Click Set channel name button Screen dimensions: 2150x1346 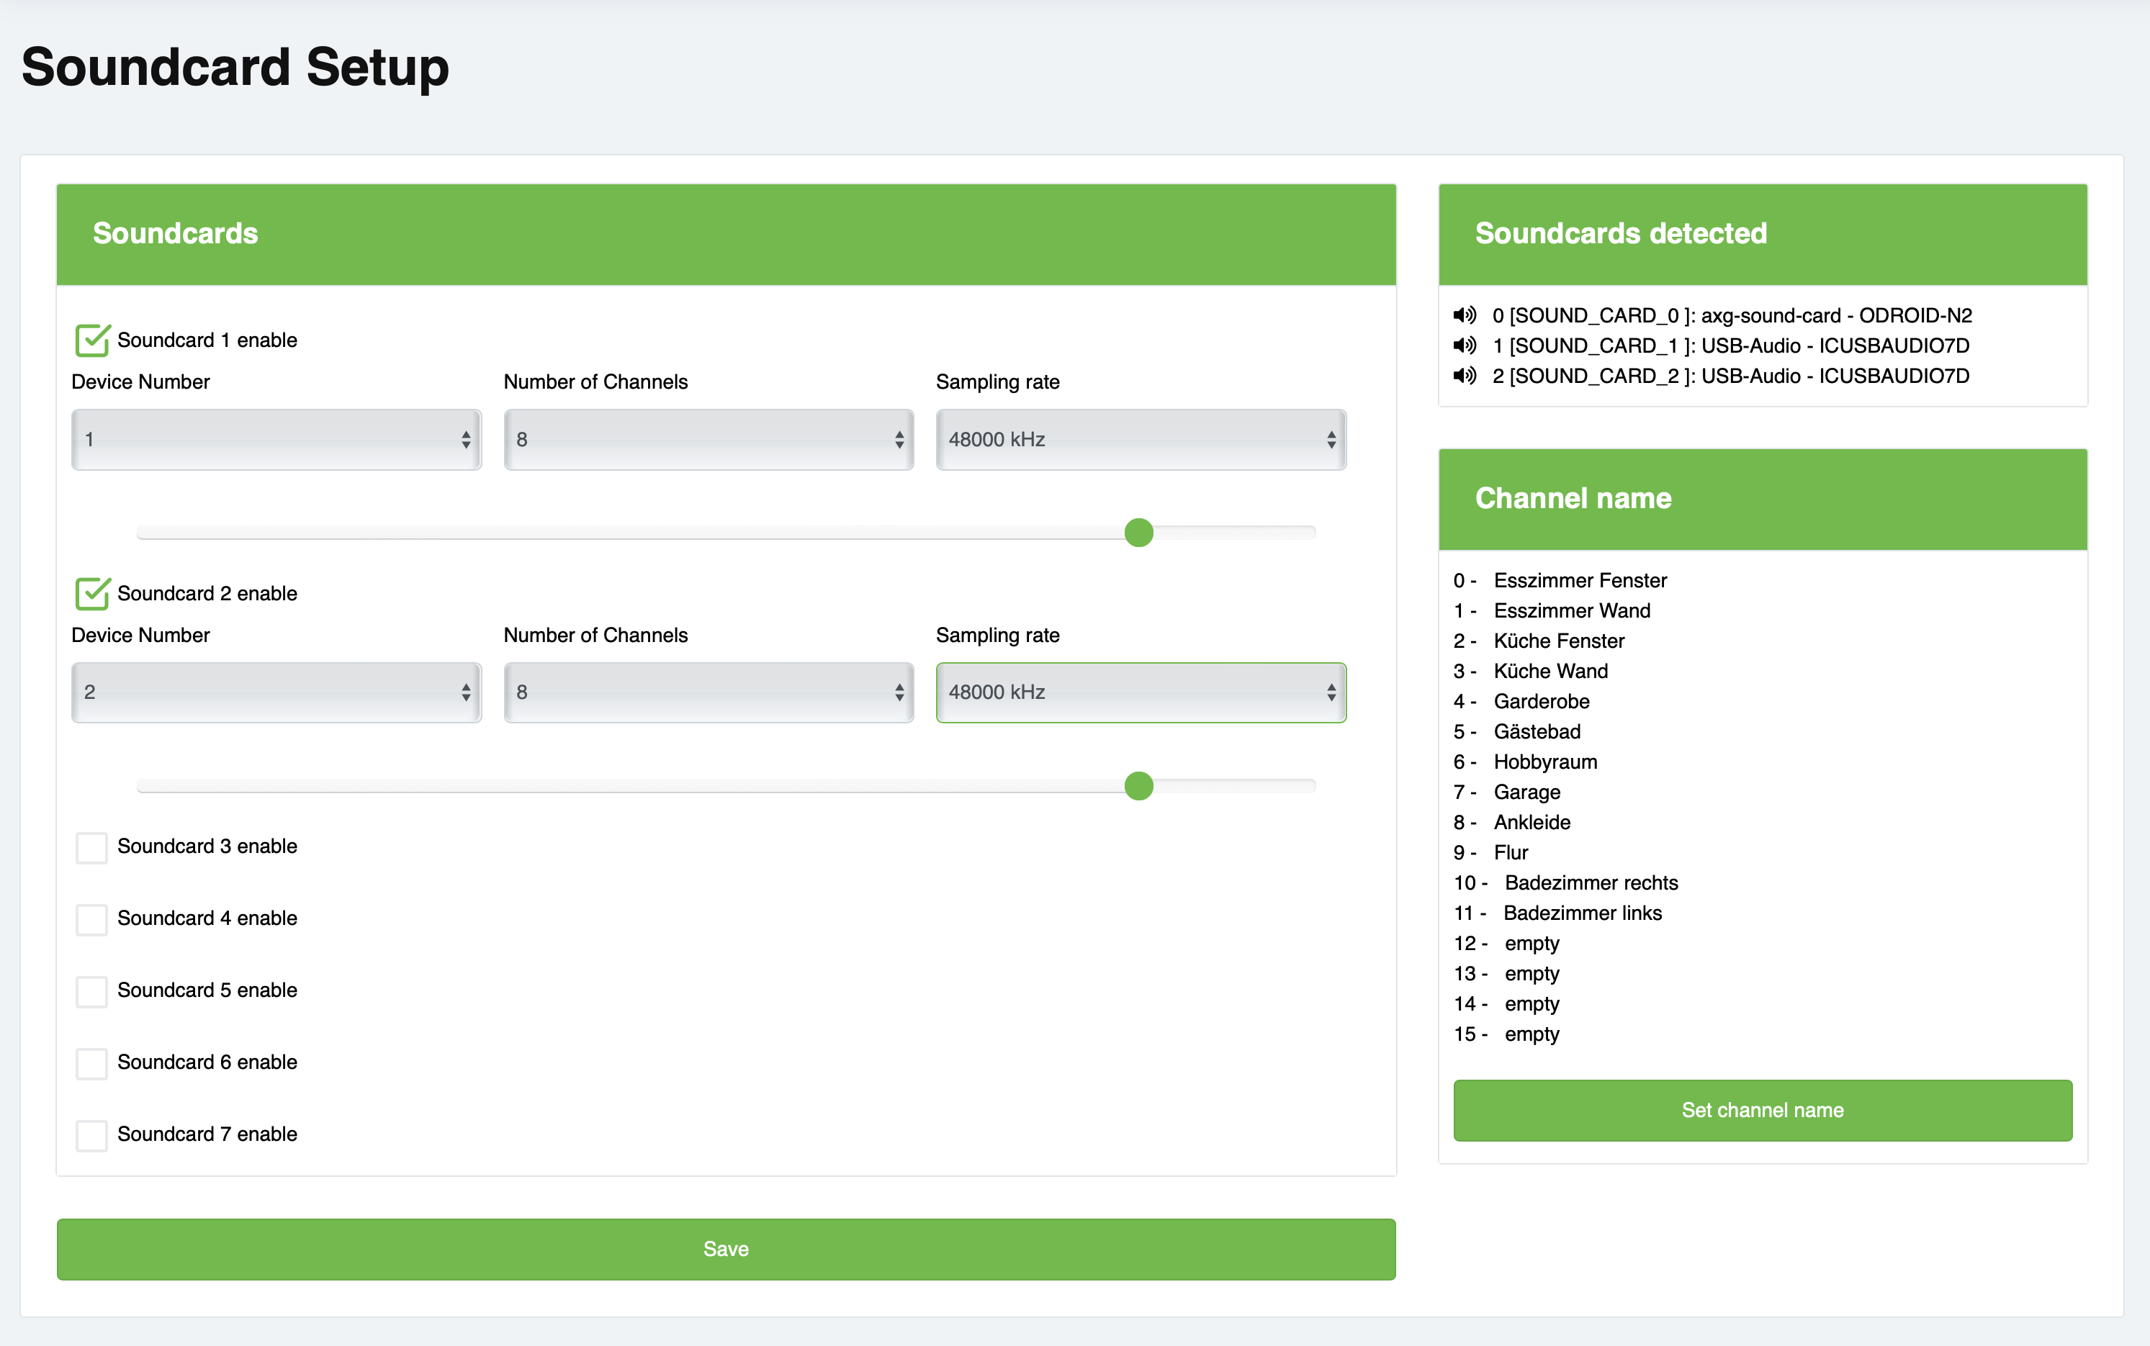pos(1762,1110)
